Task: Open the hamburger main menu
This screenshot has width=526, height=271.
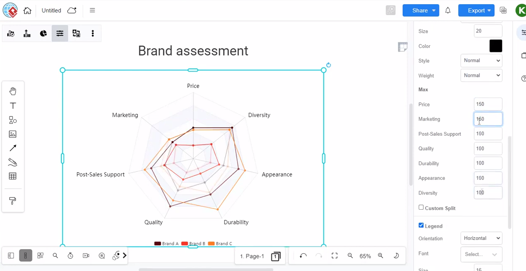Action: pos(93,11)
